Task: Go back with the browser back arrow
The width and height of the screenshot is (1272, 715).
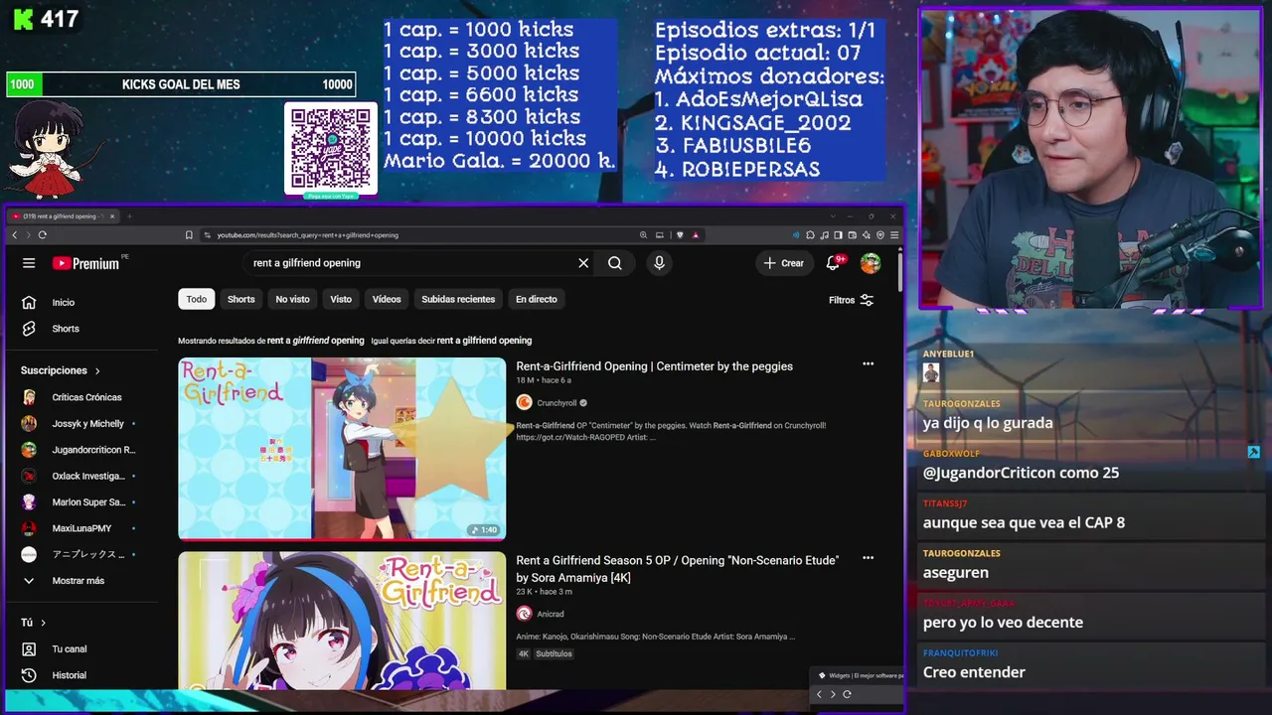Action: 15,235
